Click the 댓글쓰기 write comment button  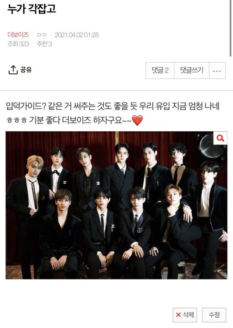(x=192, y=70)
